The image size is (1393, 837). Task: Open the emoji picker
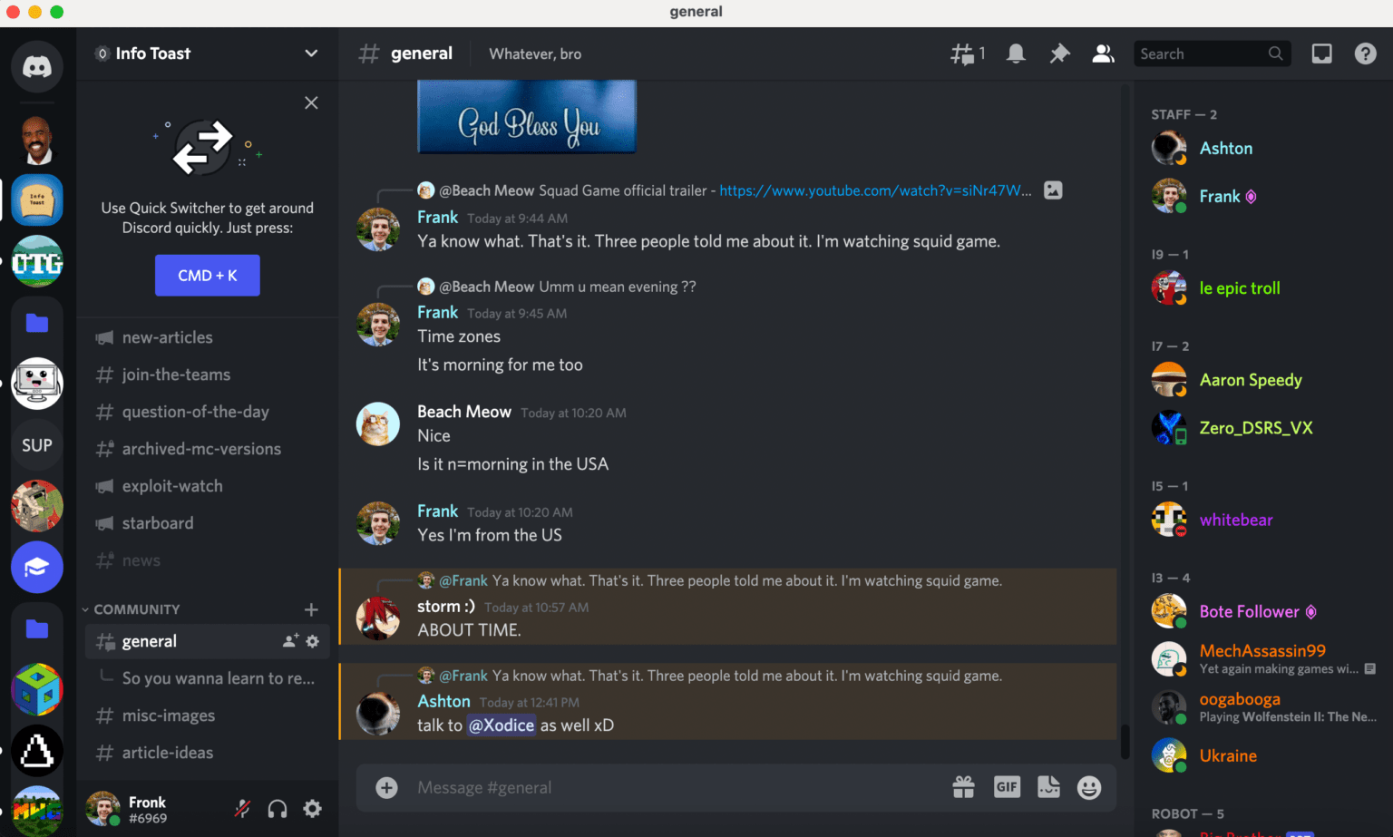pyautogui.click(x=1088, y=787)
